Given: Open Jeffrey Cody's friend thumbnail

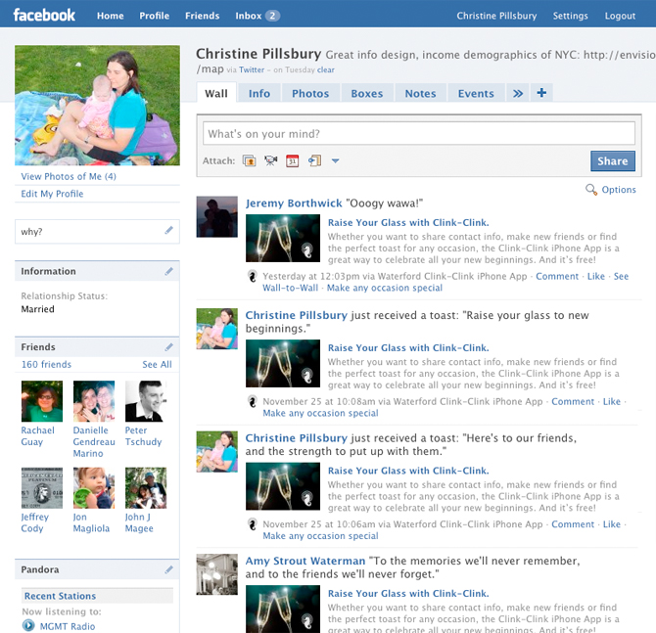Looking at the screenshot, I should (42, 488).
